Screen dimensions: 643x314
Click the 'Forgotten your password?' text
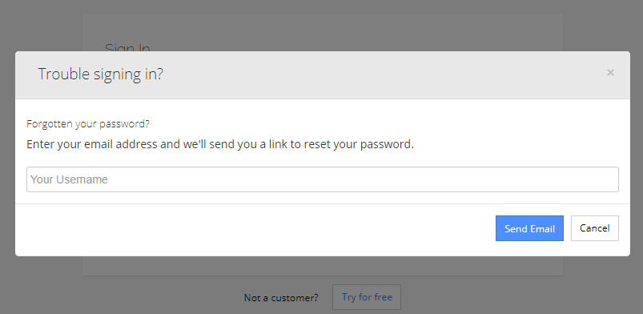88,123
